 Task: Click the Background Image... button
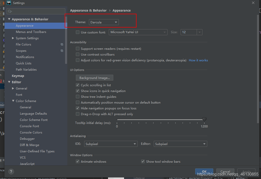(x=94, y=78)
